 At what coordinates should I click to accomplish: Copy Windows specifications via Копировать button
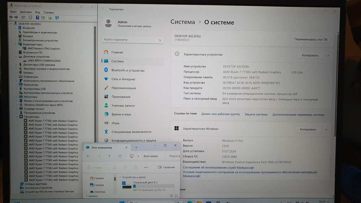(308, 129)
